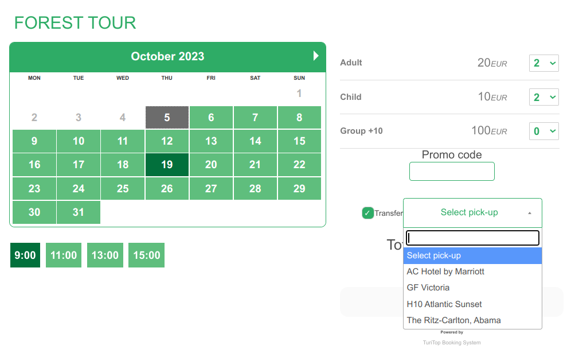Choose GF Victoria pick-up option
The height and width of the screenshot is (353, 575).
428,288
